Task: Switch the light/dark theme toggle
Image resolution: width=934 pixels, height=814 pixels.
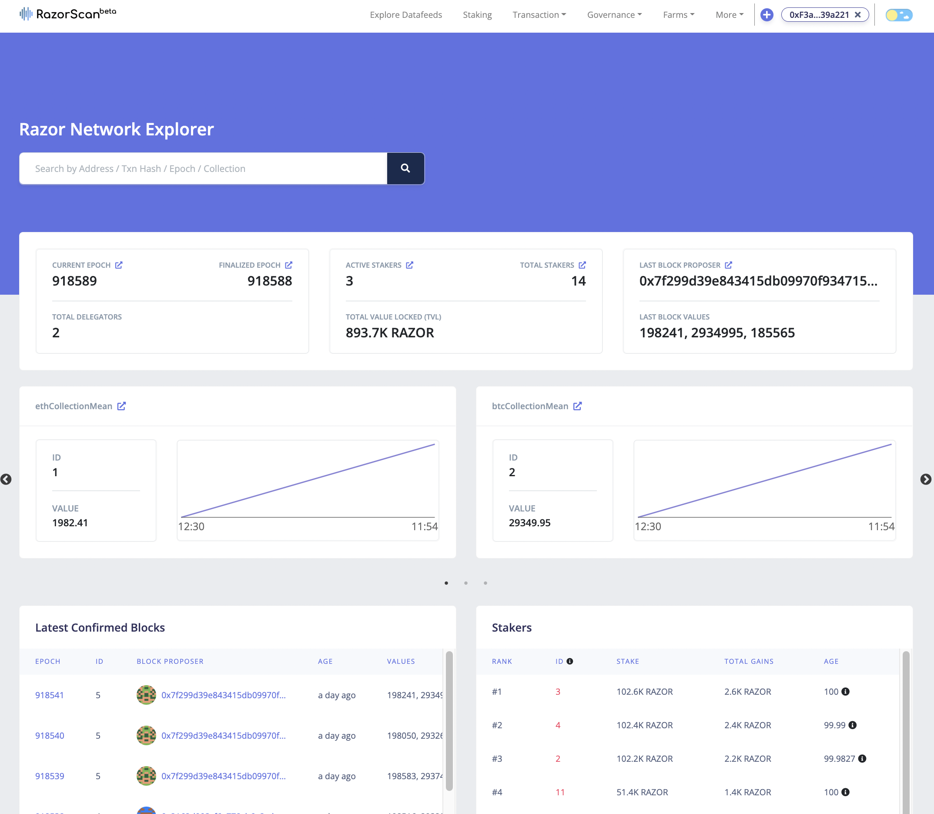Action: tap(898, 15)
